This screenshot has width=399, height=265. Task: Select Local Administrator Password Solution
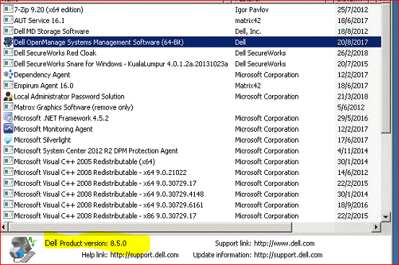click(x=69, y=96)
